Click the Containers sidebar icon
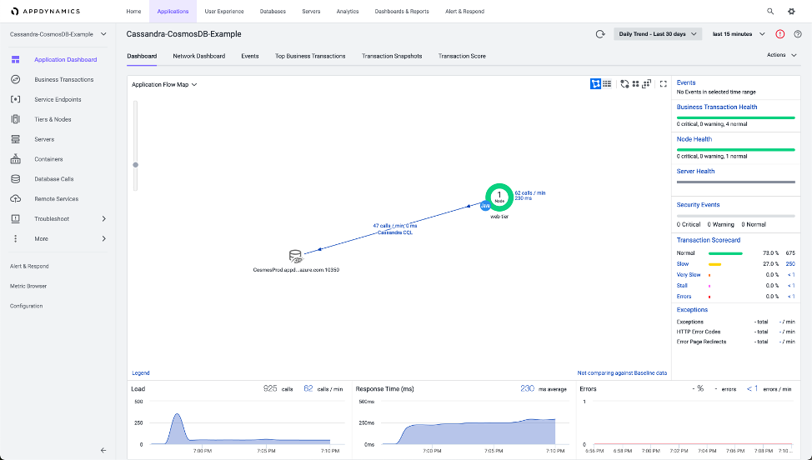Screen dimensions: 812x460 [16, 159]
